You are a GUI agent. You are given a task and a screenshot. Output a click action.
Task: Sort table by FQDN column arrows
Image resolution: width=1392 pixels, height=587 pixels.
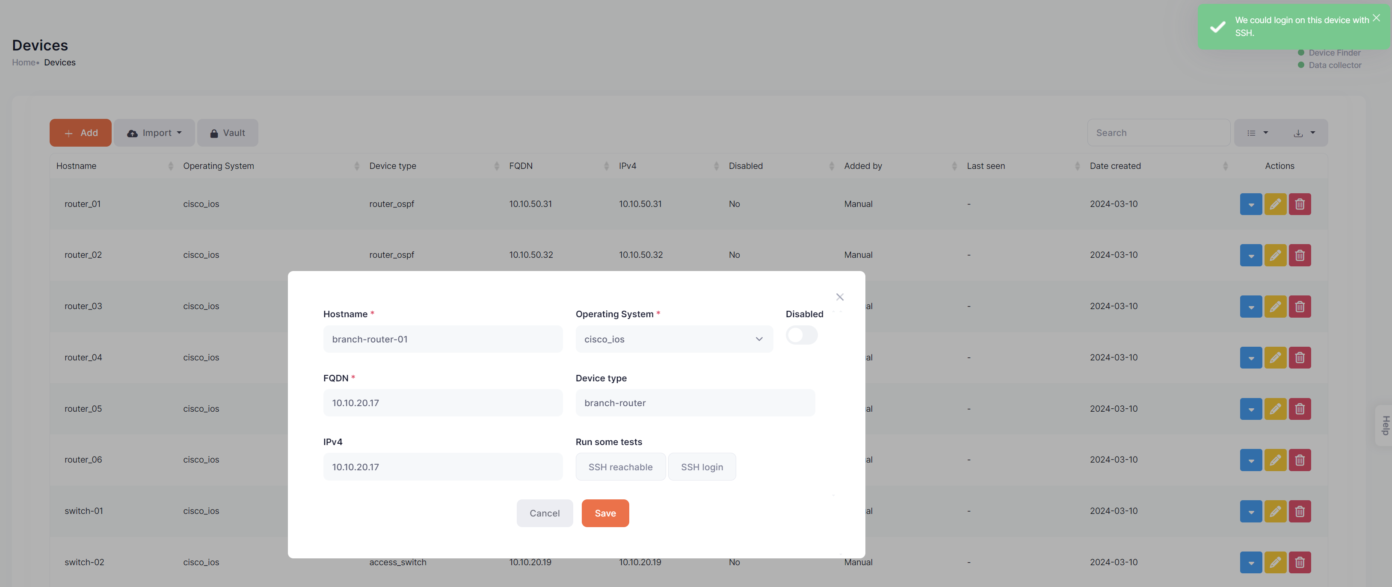tap(606, 166)
